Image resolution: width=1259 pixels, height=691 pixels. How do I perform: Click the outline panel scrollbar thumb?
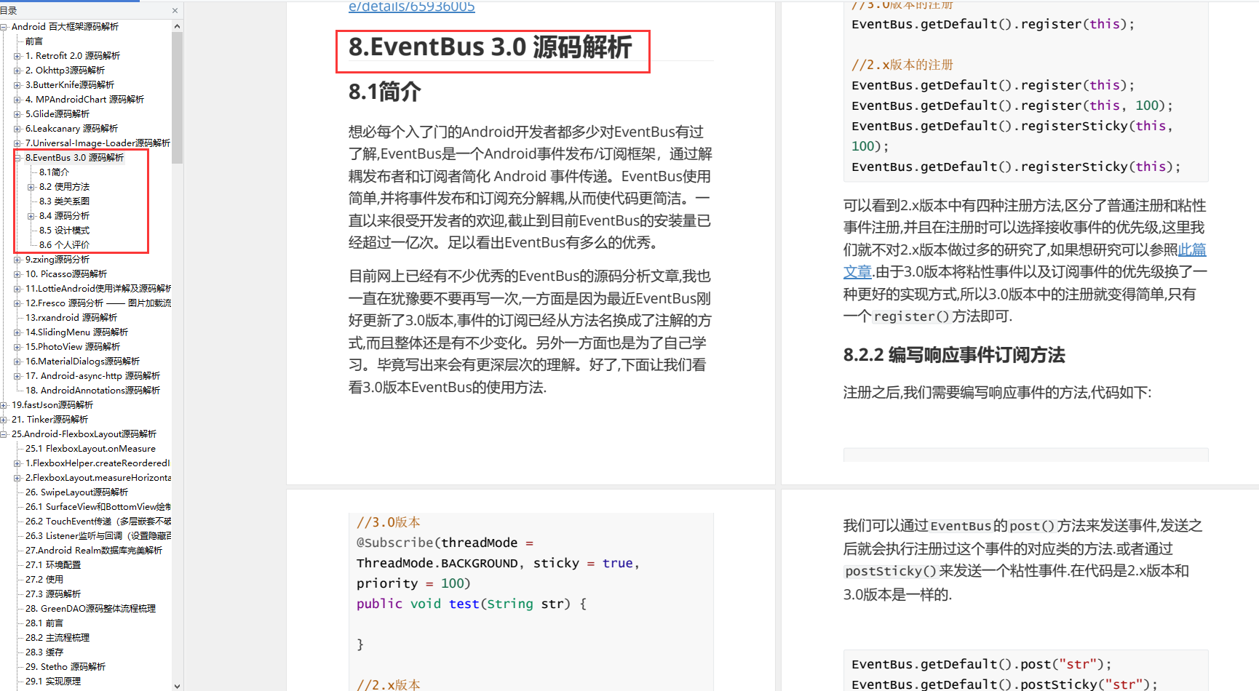[x=178, y=98]
